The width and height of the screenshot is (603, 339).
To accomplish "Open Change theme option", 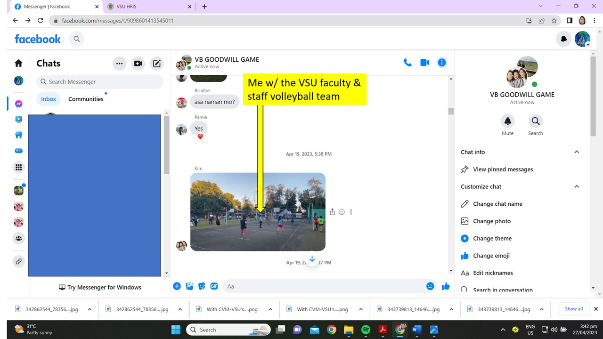I will click(492, 238).
